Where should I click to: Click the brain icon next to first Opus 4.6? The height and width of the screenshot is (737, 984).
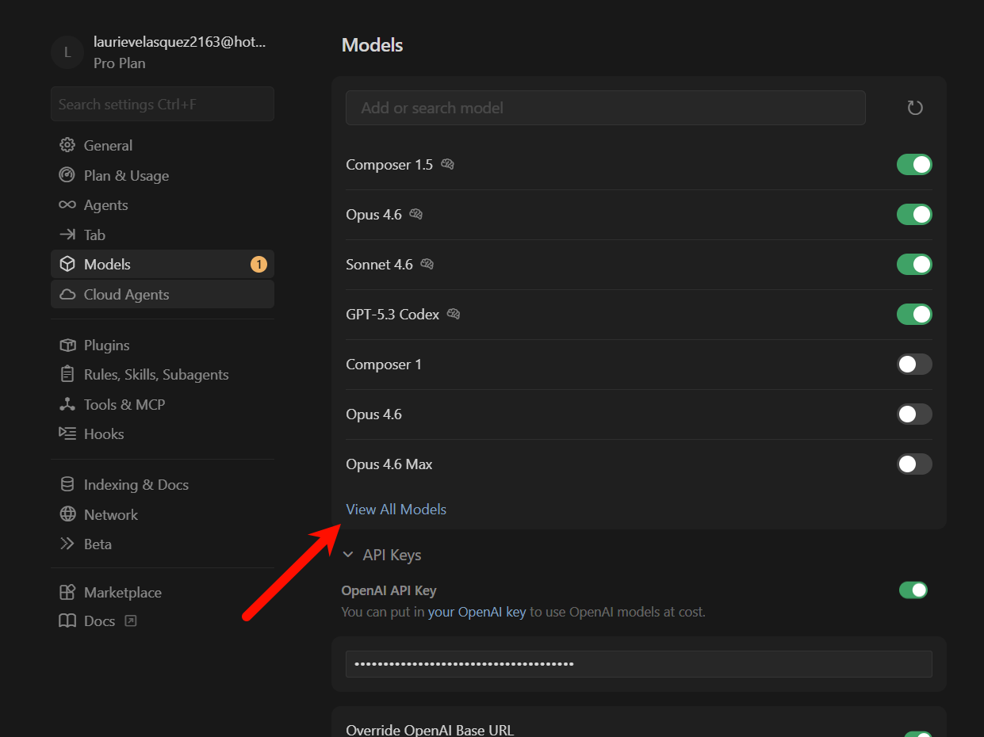click(416, 215)
